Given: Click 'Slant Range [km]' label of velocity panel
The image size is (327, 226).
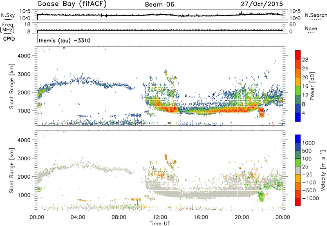Looking at the screenshot, I should tap(12, 170).
